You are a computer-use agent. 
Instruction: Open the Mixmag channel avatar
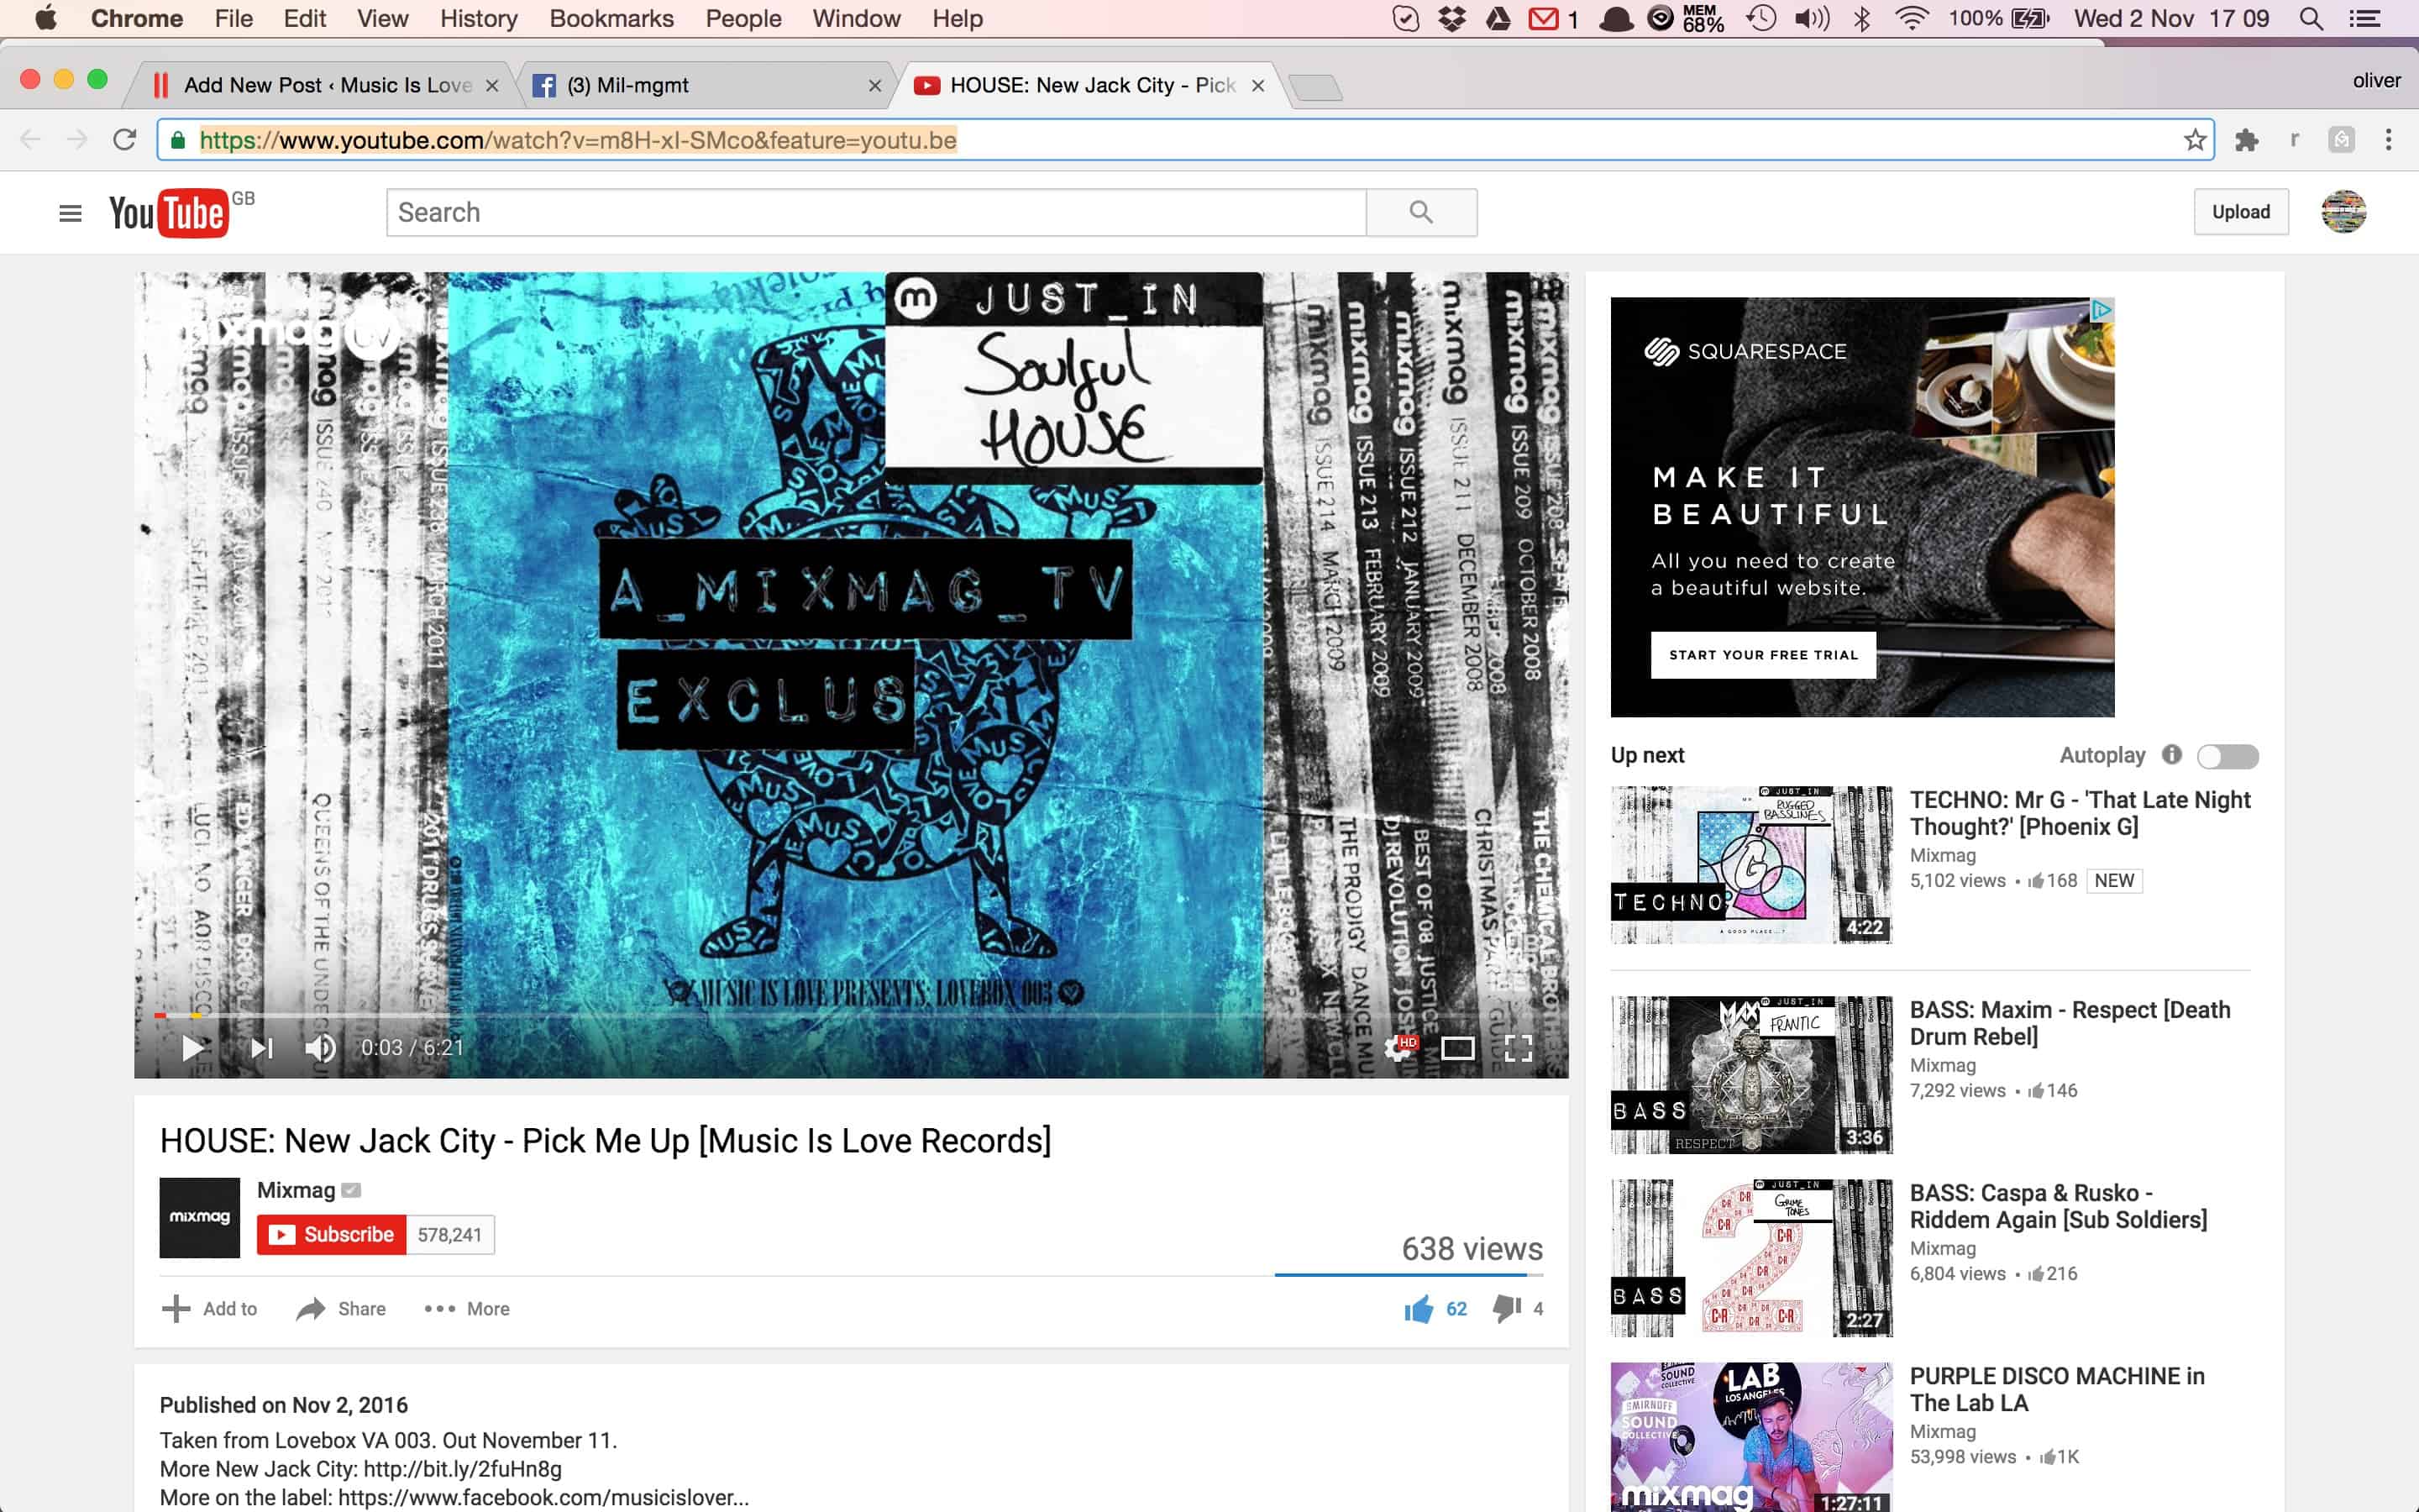200,1217
